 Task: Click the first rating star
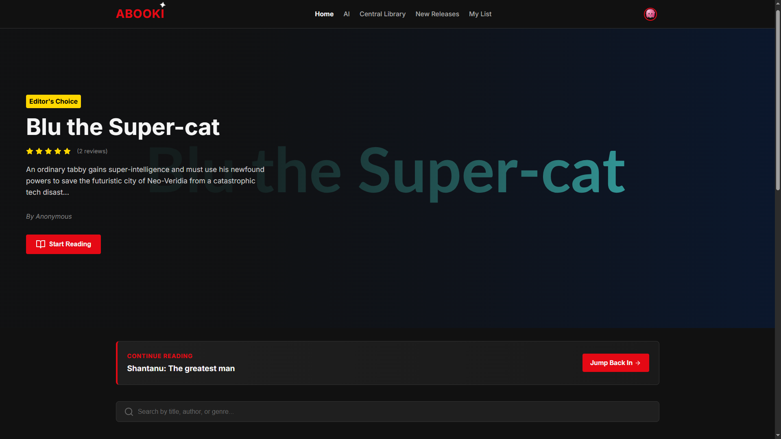click(30, 151)
